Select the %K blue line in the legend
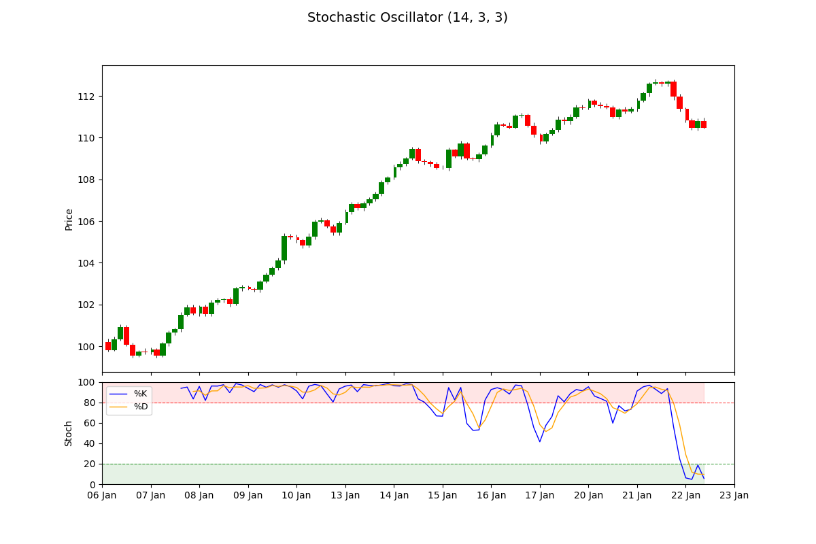 coord(118,394)
